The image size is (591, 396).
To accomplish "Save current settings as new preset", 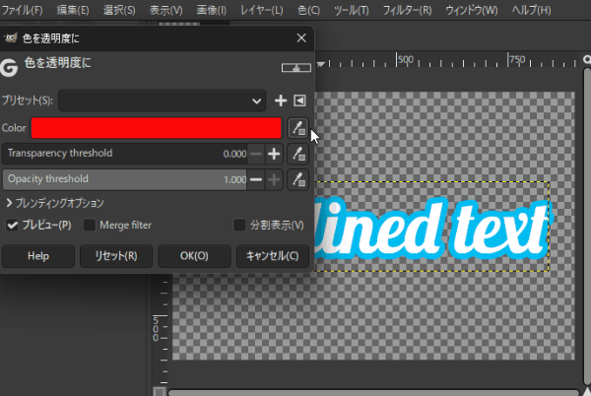I will tap(281, 100).
